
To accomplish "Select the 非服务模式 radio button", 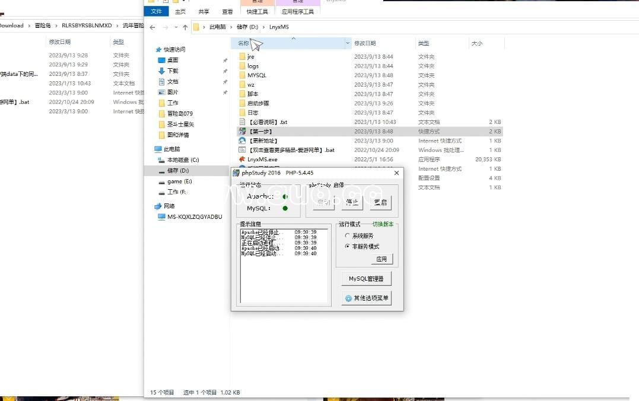I will (x=347, y=246).
